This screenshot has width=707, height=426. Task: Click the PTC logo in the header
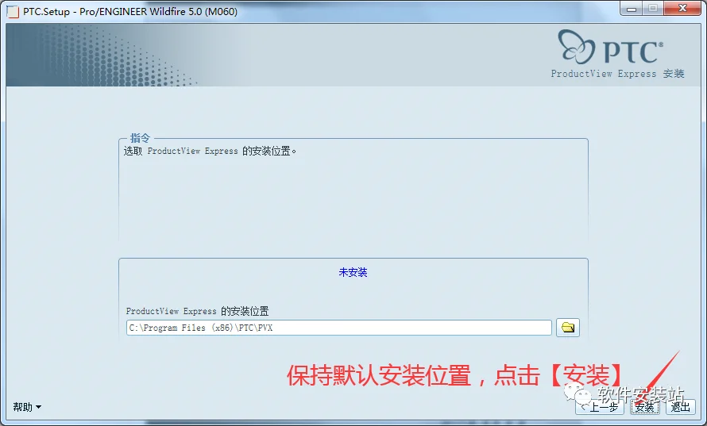click(611, 48)
